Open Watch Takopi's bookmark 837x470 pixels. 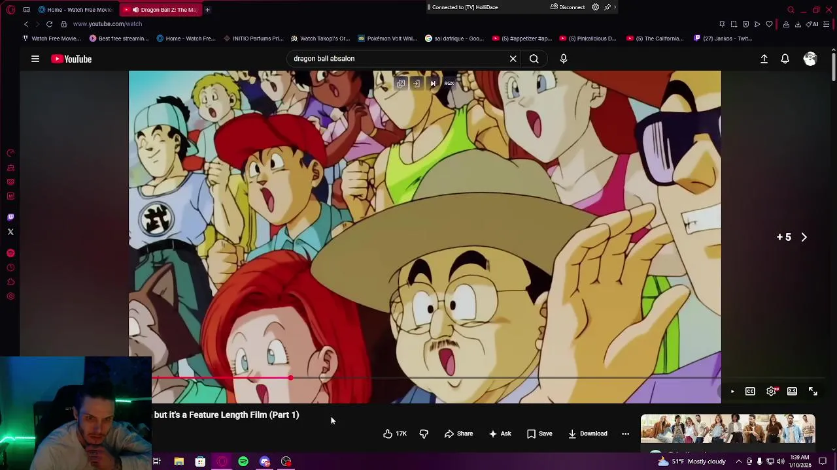pos(320,39)
